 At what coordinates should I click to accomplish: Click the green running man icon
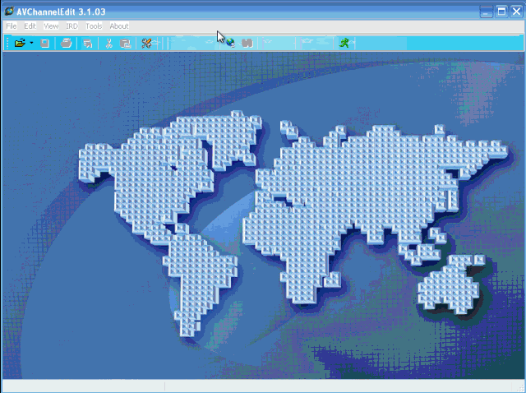pyautogui.click(x=344, y=43)
